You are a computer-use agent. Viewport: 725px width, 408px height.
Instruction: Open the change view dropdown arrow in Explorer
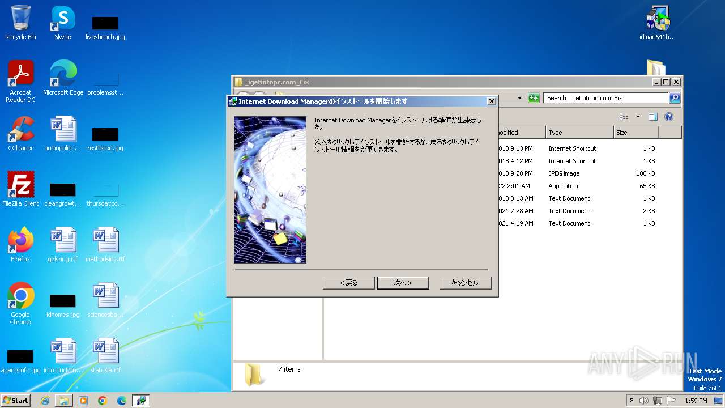(x=638, y=117)
